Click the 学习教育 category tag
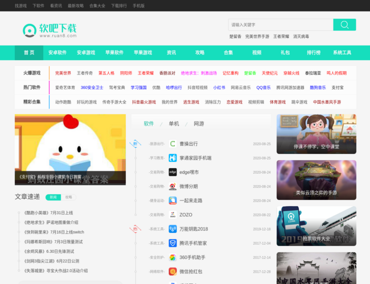The height and width of the screenshot is (284, 370). click(x=157, y=158)
